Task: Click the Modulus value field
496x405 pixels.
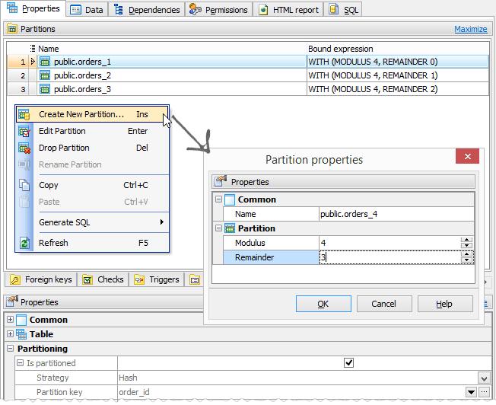Action: (389, 243)
